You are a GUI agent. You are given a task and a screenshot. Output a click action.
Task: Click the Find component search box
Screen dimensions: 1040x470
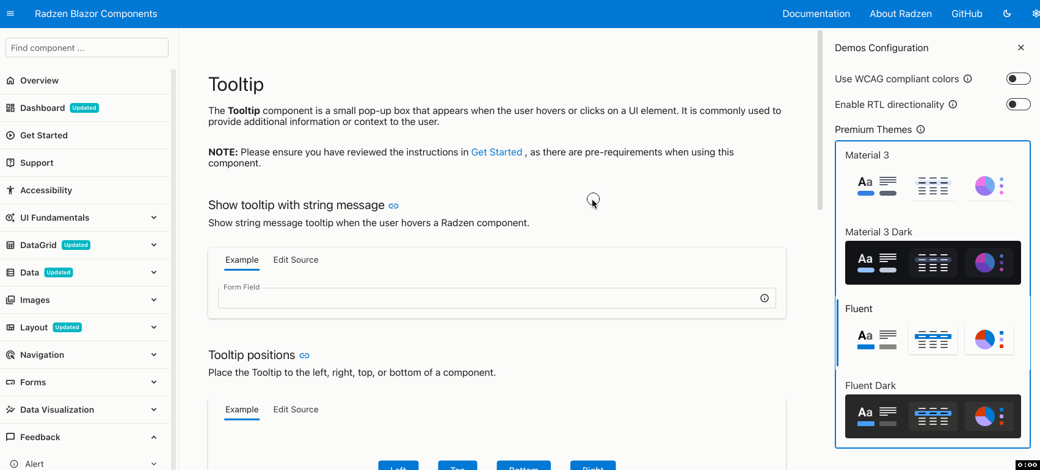[x=87, y=48]
